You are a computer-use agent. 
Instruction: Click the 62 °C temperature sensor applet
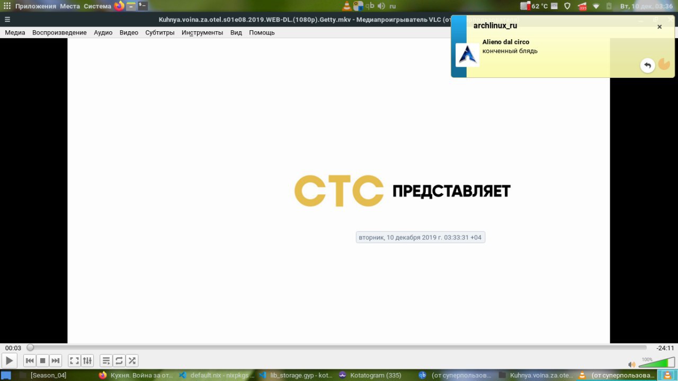pos(534,6)
